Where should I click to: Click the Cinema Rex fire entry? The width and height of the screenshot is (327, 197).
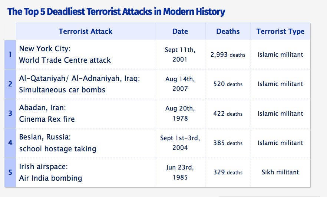[x=47, y=114]
